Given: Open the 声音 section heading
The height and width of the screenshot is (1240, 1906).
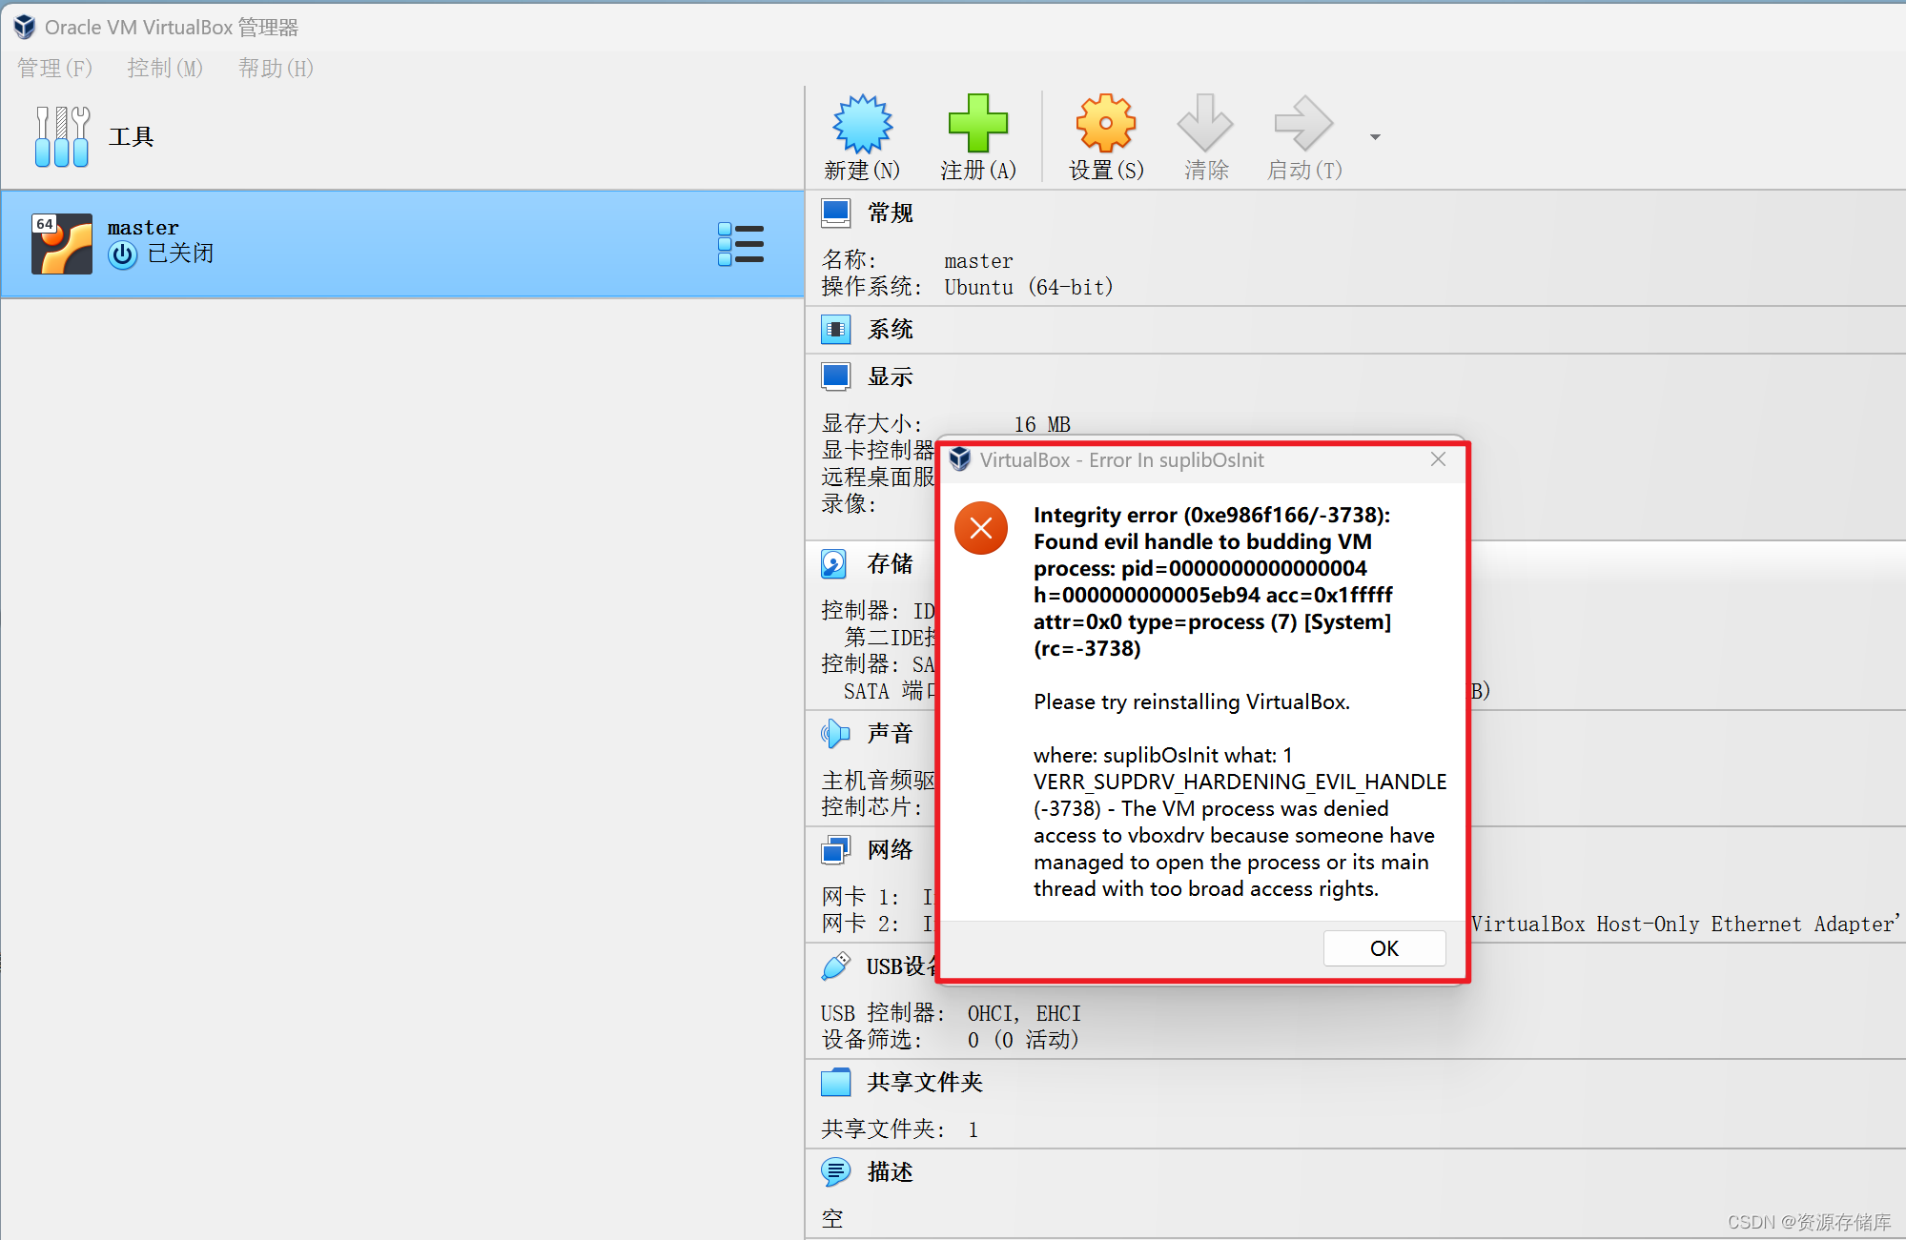Looking at the screenshot, I should point(890,733).
